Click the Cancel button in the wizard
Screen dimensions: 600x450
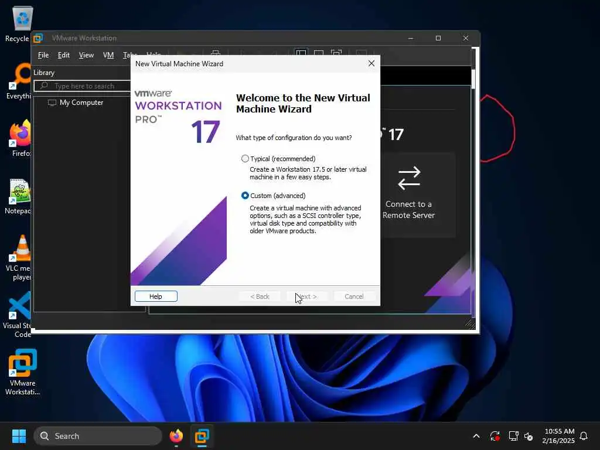354,296
